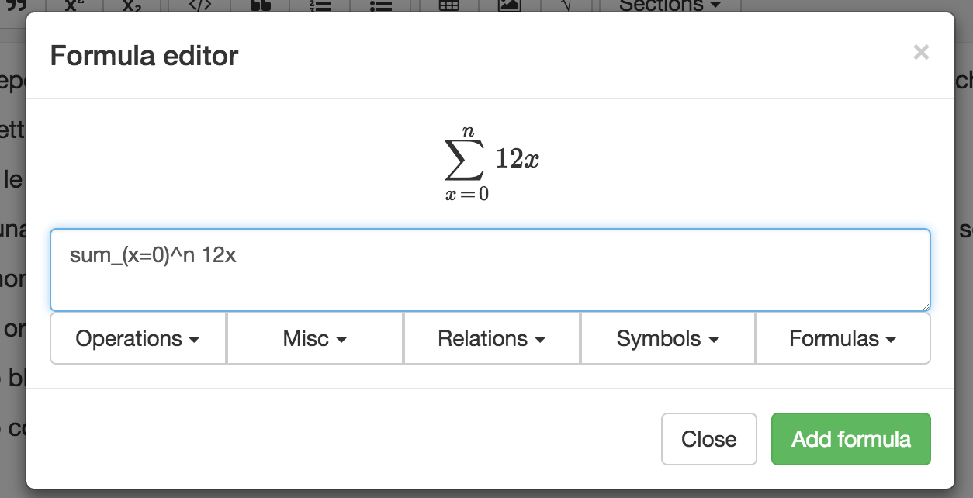Click the superscript icon in the toolbar
Image resolution: width=973 pixels, height=498 pixels.
pyautogui.click(x=74, y=5)
